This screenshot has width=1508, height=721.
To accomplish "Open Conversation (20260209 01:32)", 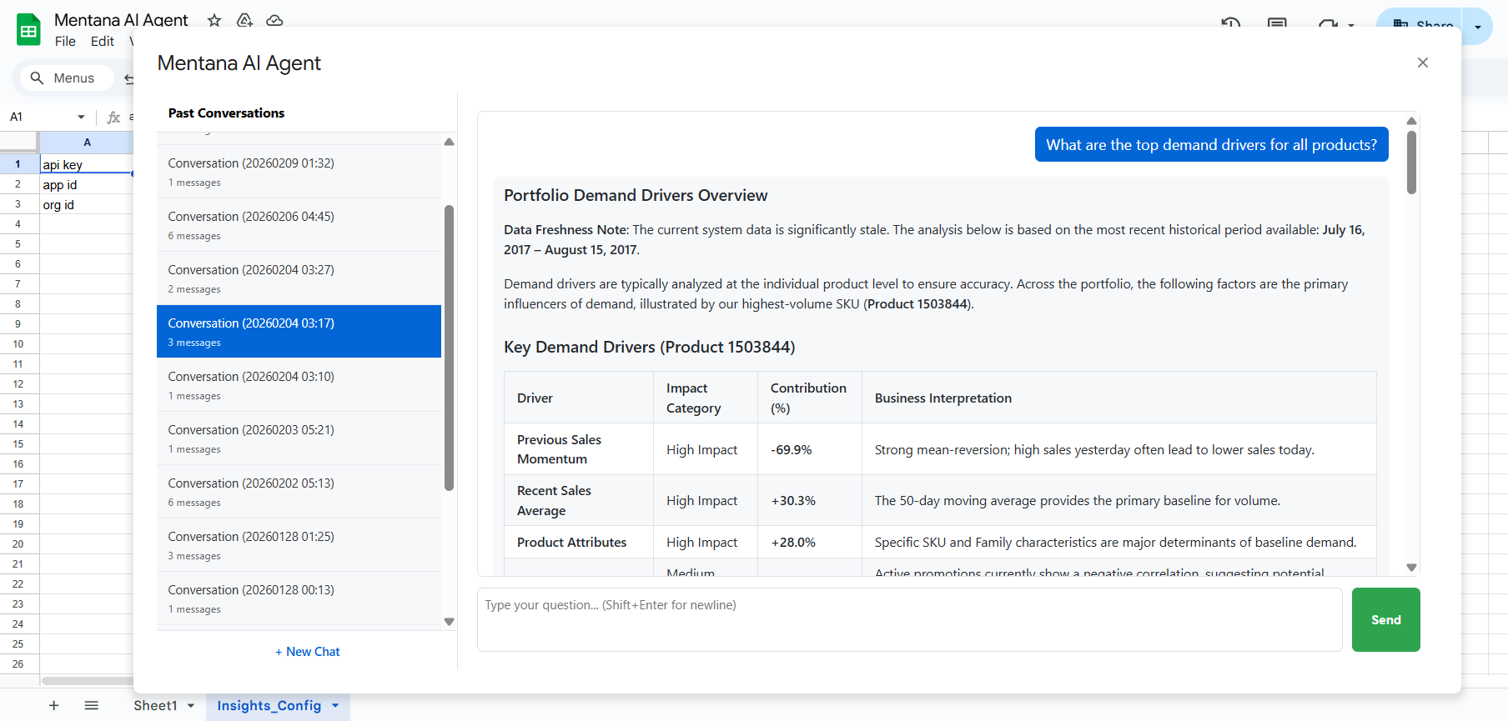I will tap(299, 172).
